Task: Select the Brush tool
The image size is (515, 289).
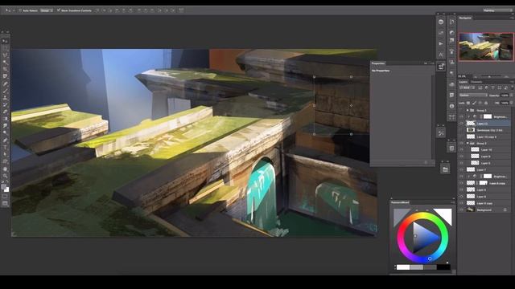Action: pyautogui.click(x=5, y=91)
